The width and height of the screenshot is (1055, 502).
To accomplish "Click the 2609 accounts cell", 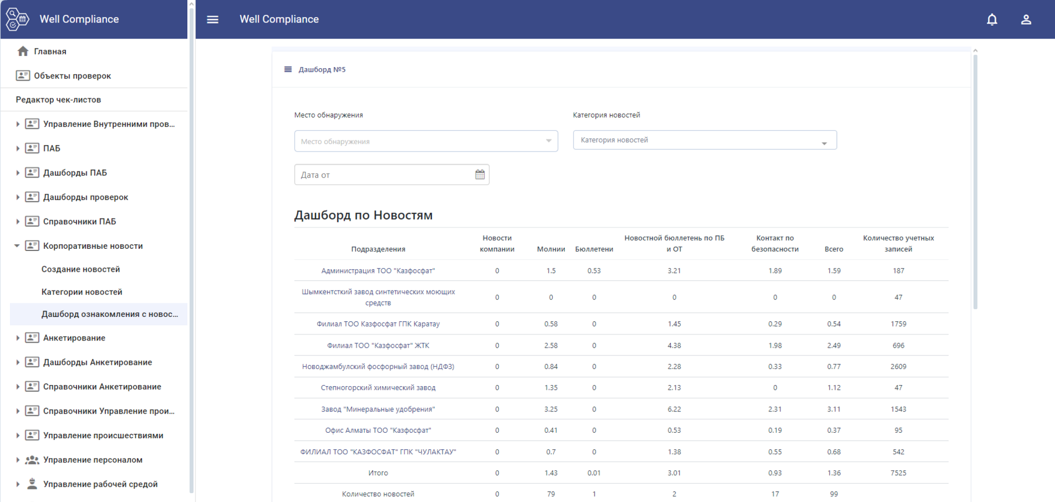I will click(898, 366).
